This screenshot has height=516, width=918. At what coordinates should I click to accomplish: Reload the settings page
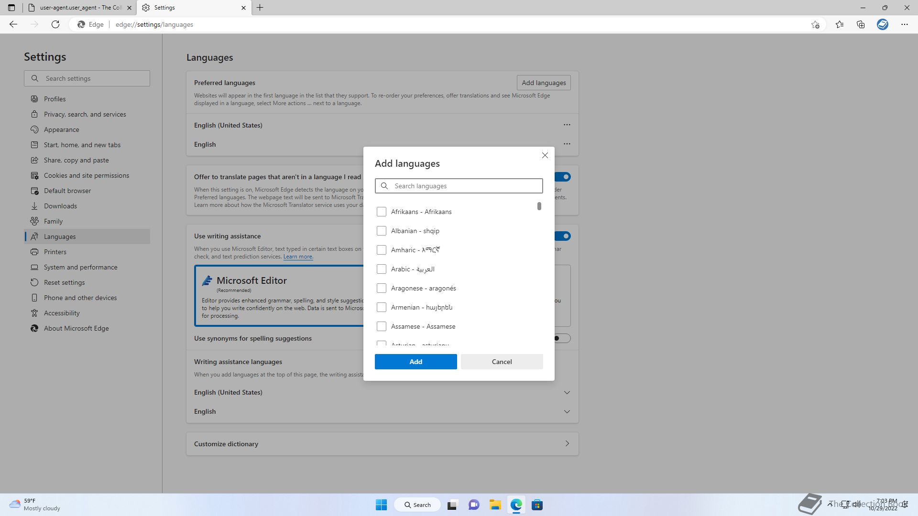click(x=55, y=24)
